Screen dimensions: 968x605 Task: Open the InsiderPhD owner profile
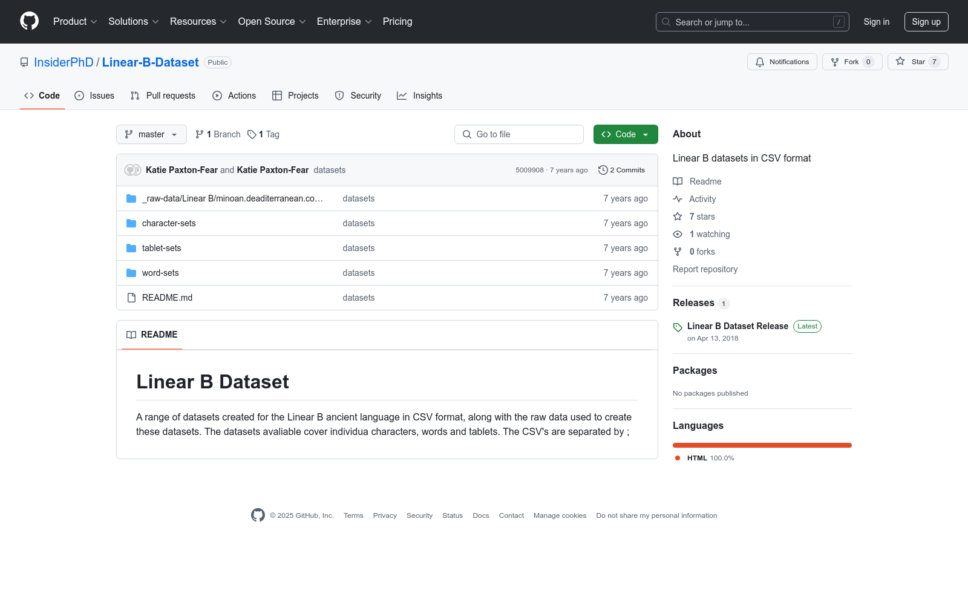click(x=64, y=62)
